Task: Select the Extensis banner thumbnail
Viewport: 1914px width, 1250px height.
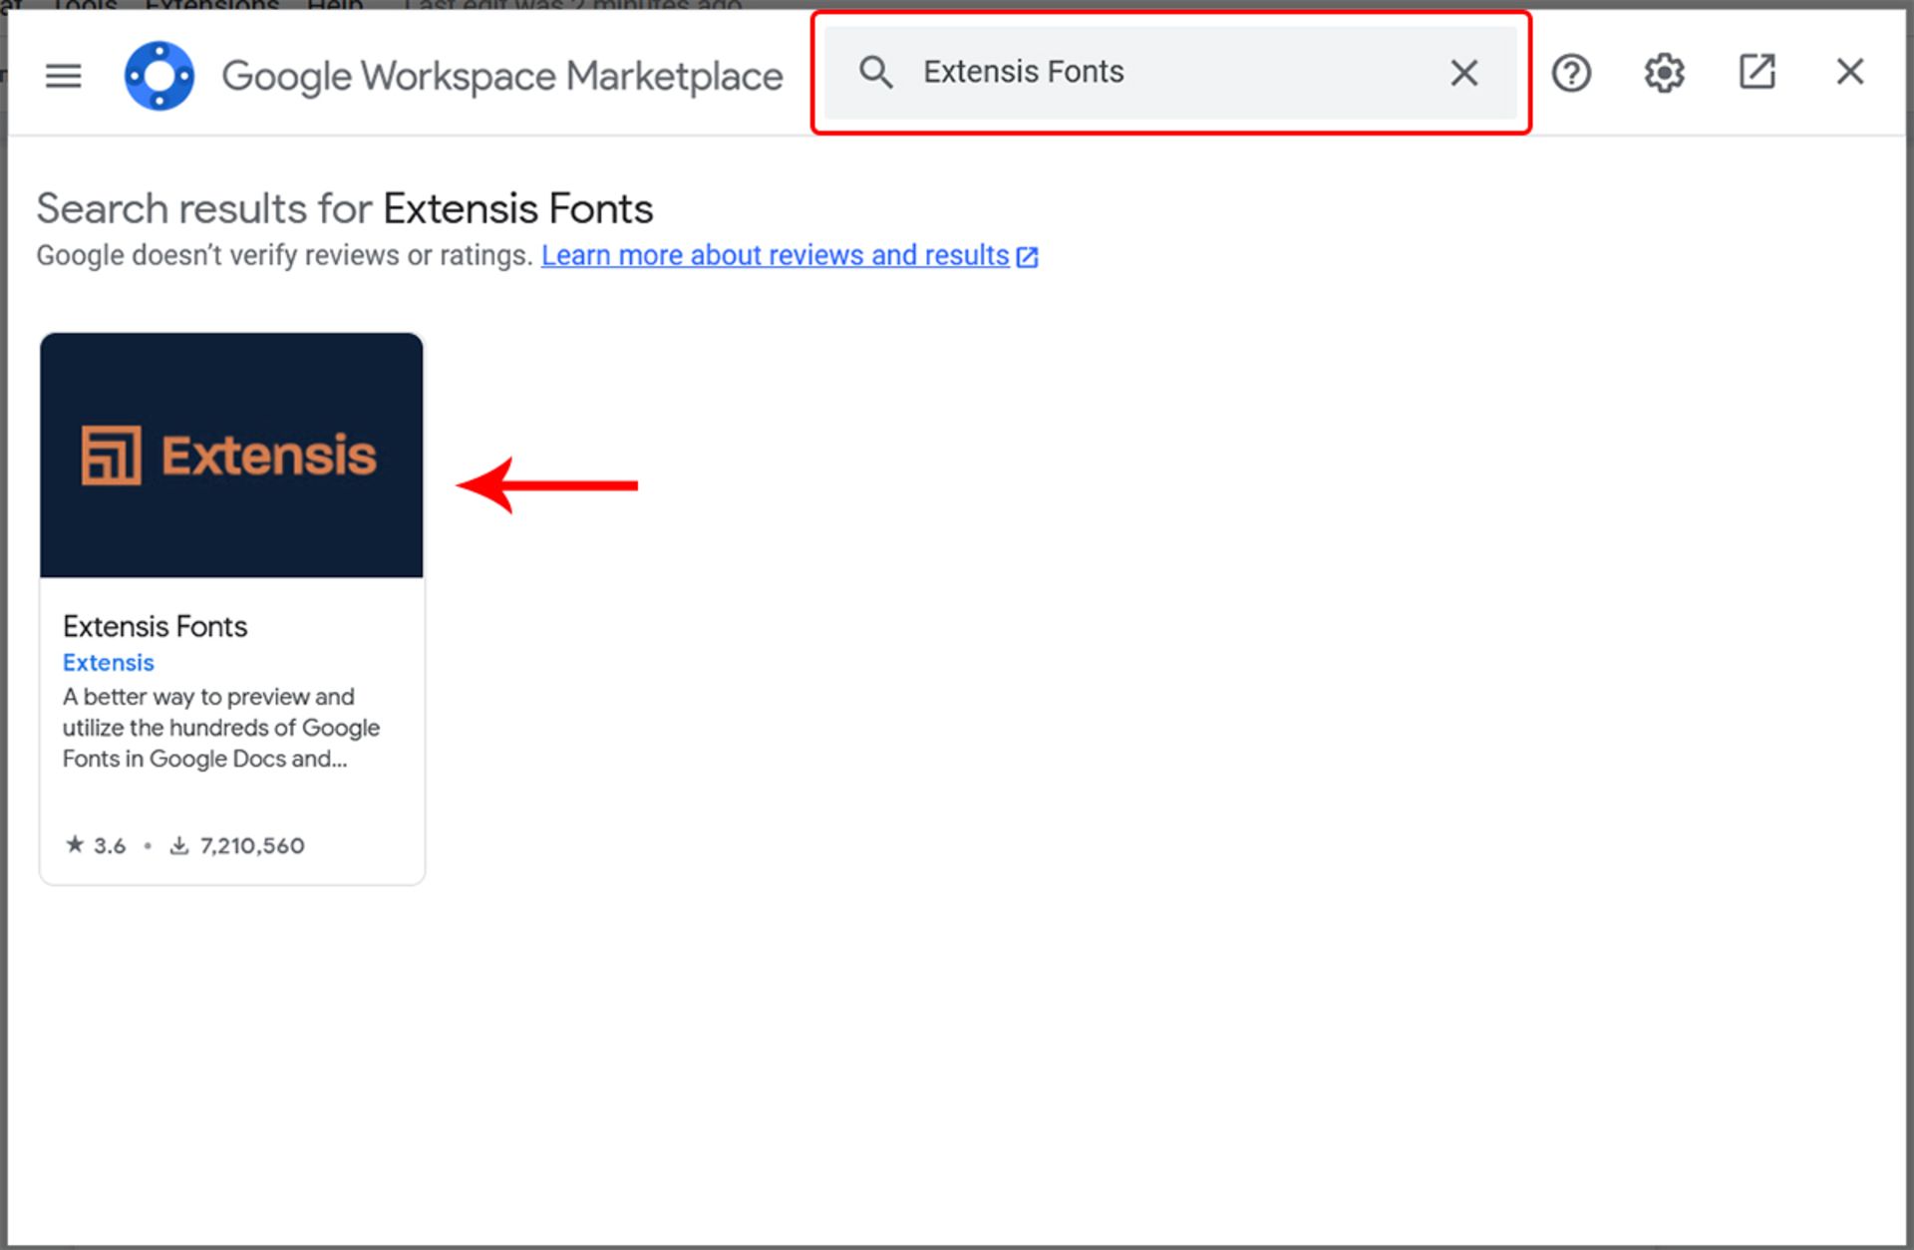Action: click(231, 456)
